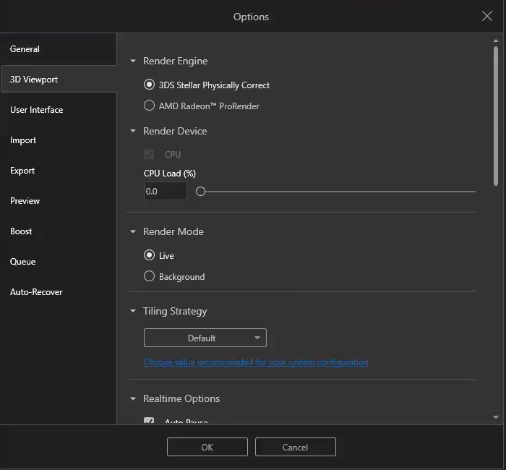Open the Tiling Strategy Default dropdown

coord(205,338)
